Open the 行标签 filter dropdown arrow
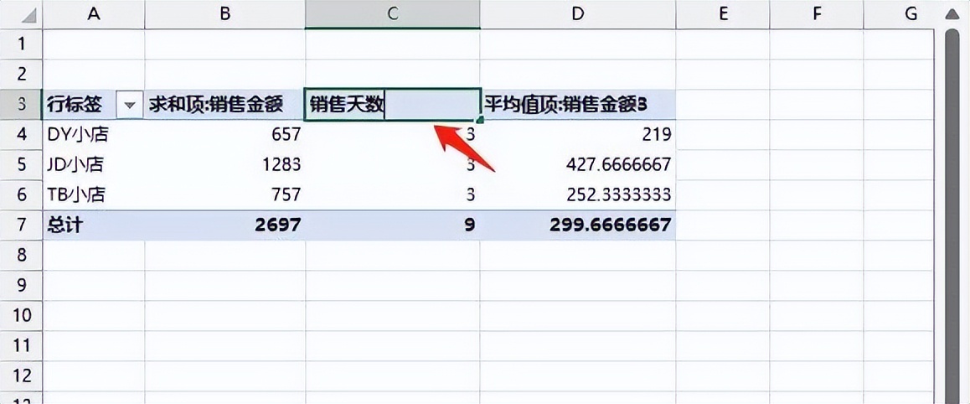The height and width of the screenshot is (404, 970). [x=129, y=105]
